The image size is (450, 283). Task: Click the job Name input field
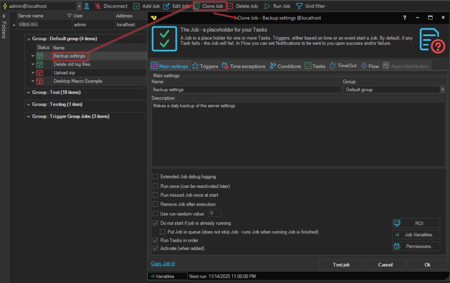point(246,90)
